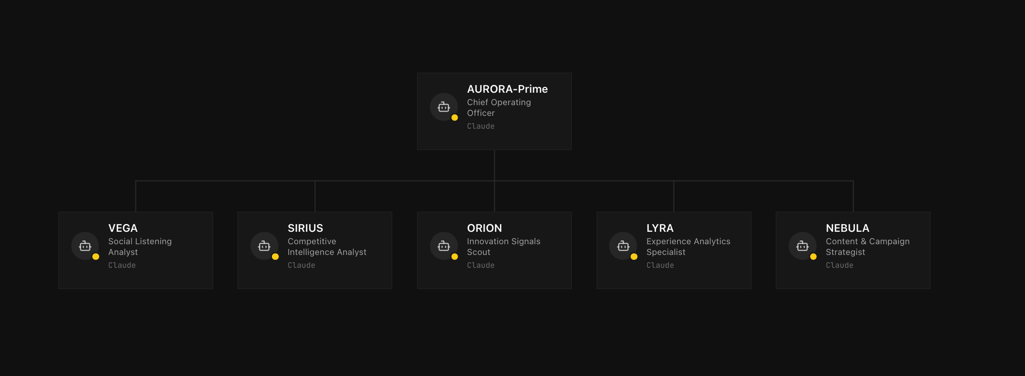Click LYRA's robot avatar icon
The height and width of the screenshot is (376, 1025).
tap(623, 246)
